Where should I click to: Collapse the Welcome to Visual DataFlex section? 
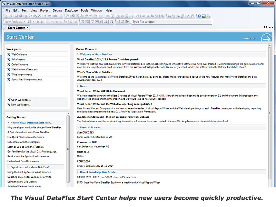pos(78,55)
